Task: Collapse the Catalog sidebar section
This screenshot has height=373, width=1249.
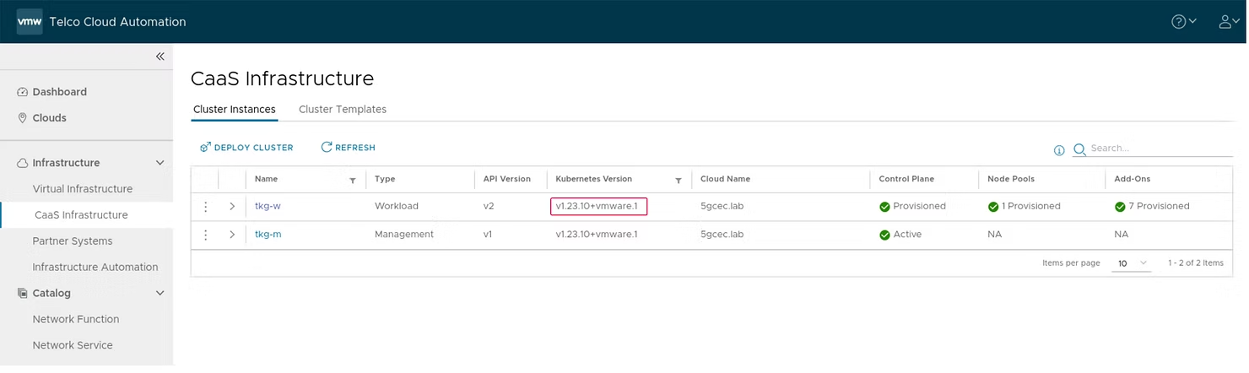Action: coord(160,294)
